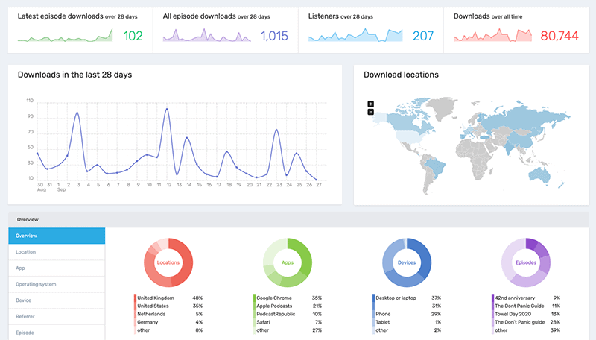Open the green latest episode downloads sparkline
This screenshot has width=596, height=340.
pos(65,35)
